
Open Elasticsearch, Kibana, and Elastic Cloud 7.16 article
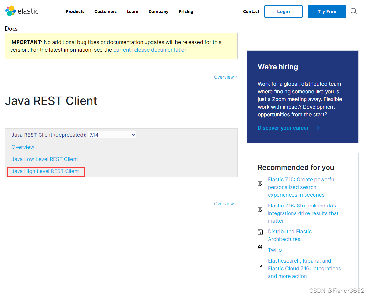click(x=304, y=268)
